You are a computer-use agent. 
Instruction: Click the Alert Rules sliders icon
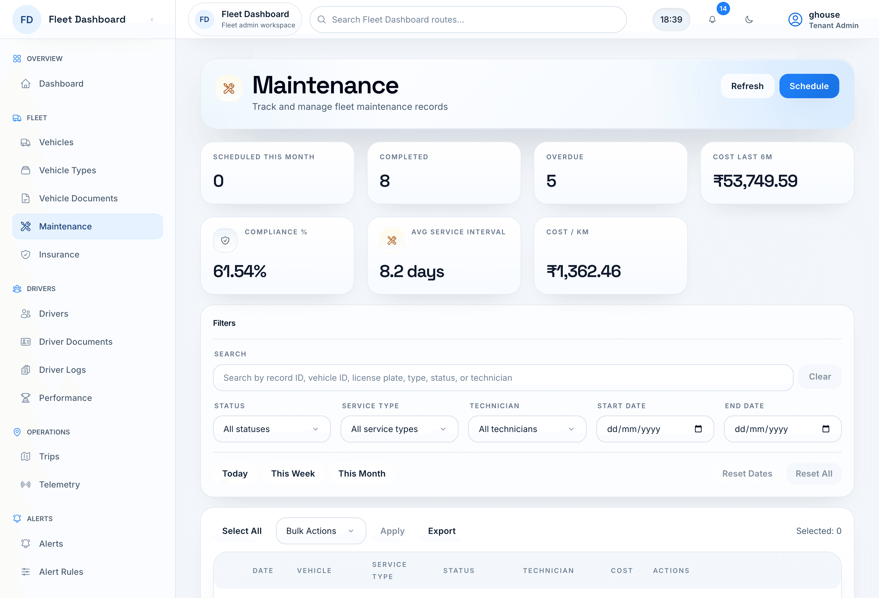(26, 571)
